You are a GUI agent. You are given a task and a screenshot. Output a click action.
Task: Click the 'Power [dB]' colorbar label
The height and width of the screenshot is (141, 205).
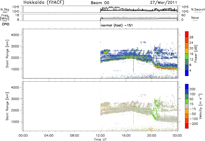[x=196, y=54]
